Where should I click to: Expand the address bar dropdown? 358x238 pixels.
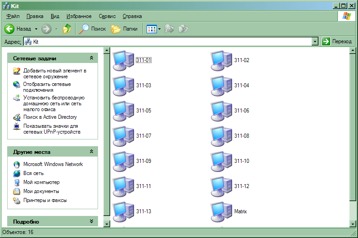tap(315, 41)
